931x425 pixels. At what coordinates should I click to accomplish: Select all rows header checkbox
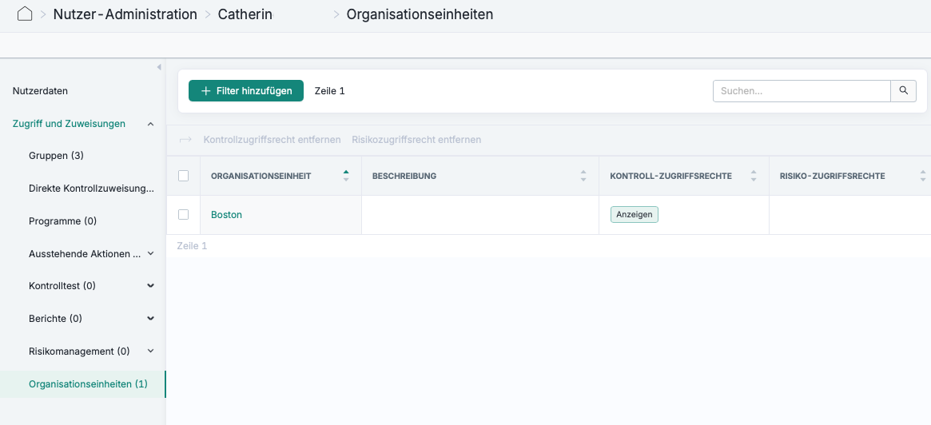184,176
